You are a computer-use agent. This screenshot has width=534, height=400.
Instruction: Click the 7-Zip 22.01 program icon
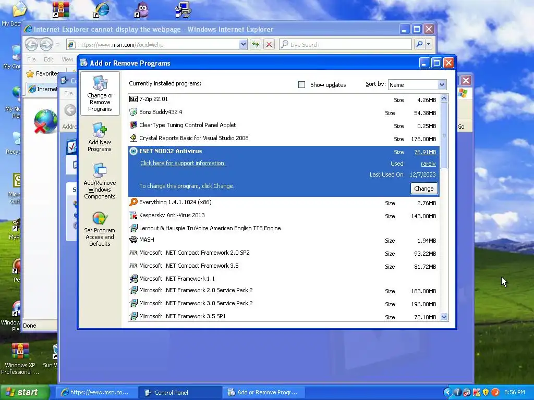(133, 99)
